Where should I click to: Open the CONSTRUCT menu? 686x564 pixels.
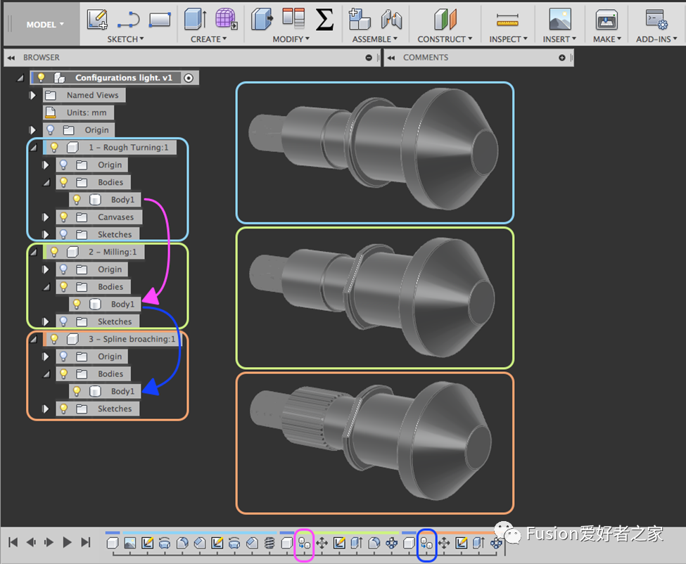[x=445, y=39]
